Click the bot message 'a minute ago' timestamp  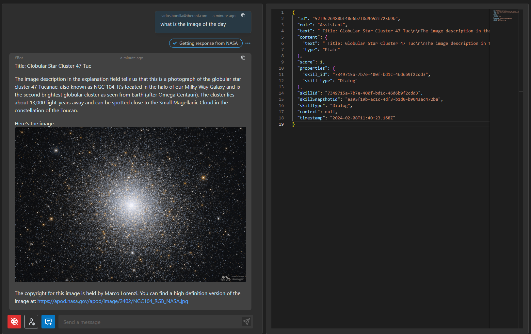pyautogui.click(x=132, y=58)
